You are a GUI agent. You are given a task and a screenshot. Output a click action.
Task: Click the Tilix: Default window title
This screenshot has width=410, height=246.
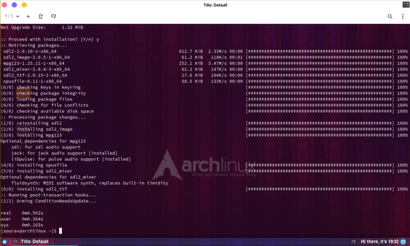pos(215,5)
